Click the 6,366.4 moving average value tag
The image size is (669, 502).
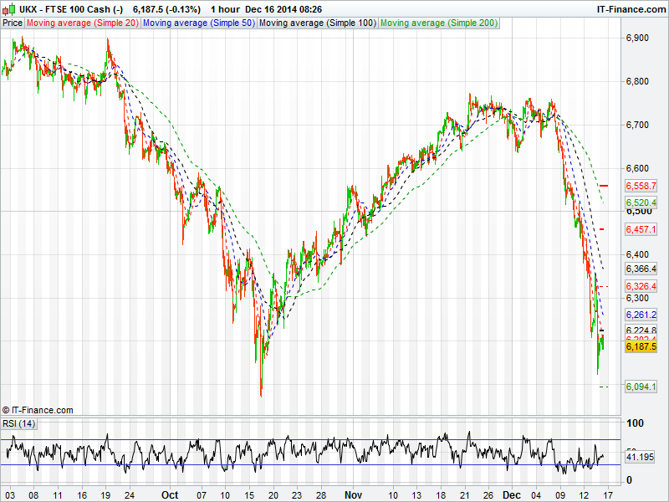point(641,269)
